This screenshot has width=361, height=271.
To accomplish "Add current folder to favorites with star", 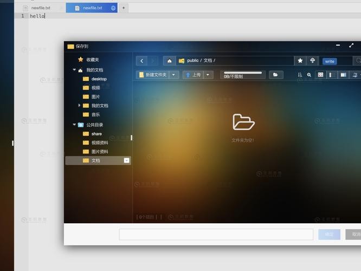I will (x=300, y=61).
